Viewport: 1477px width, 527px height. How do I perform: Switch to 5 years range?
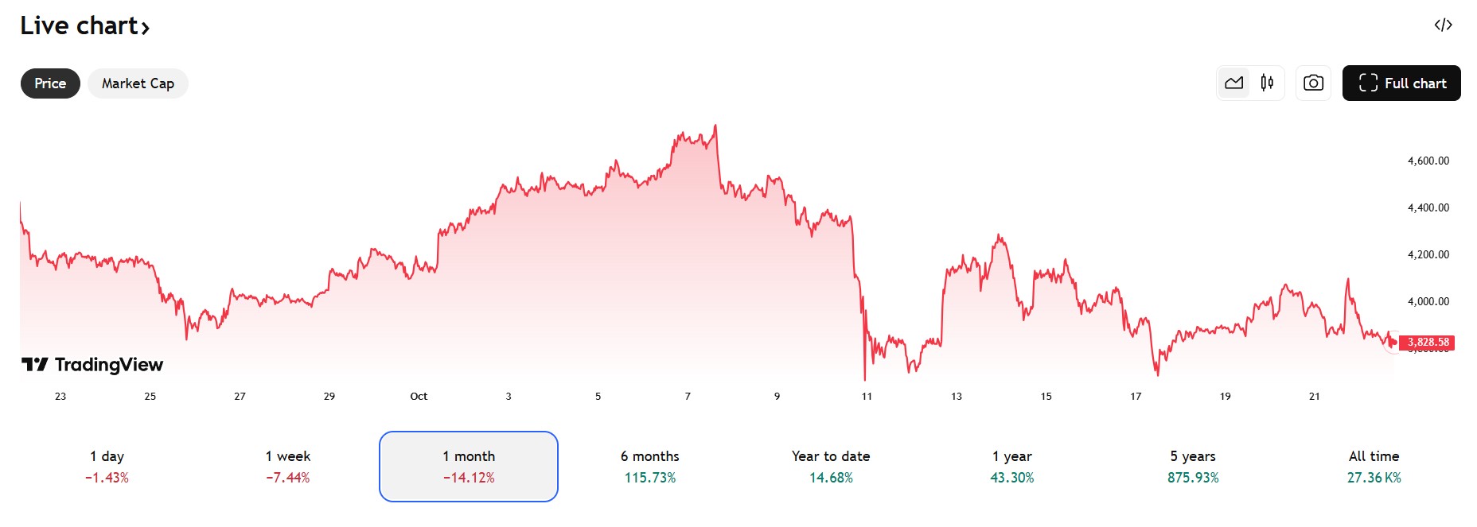(1193, 467)
